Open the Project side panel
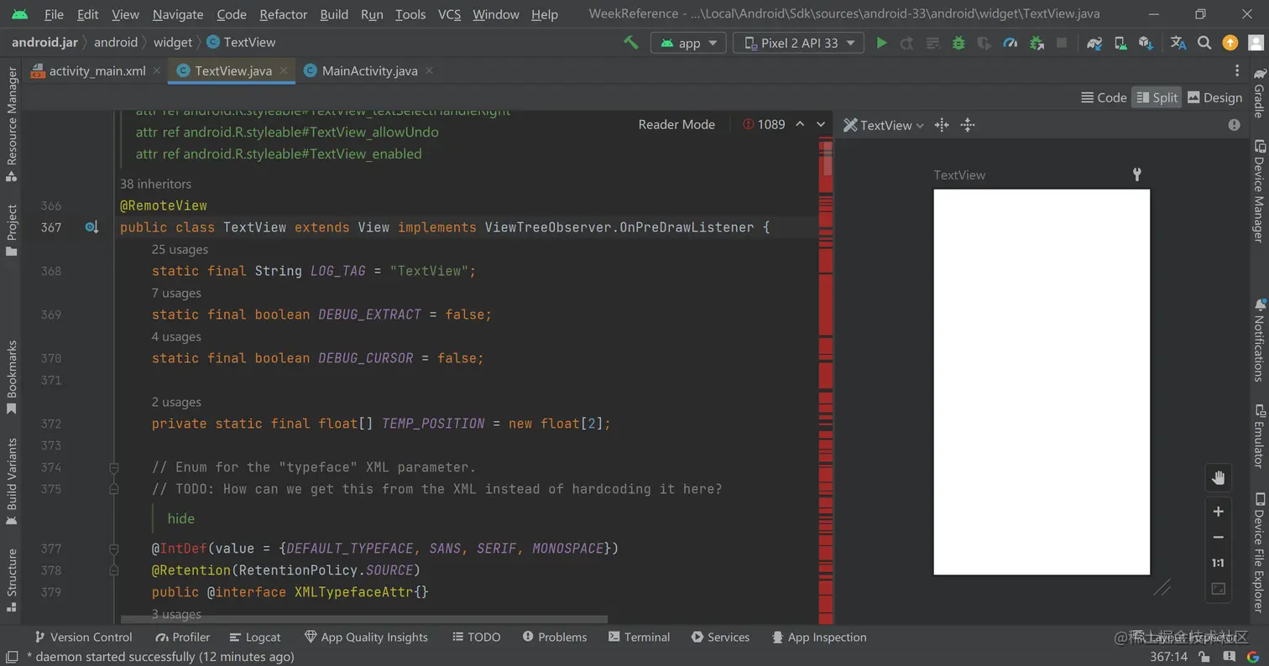 12,231
